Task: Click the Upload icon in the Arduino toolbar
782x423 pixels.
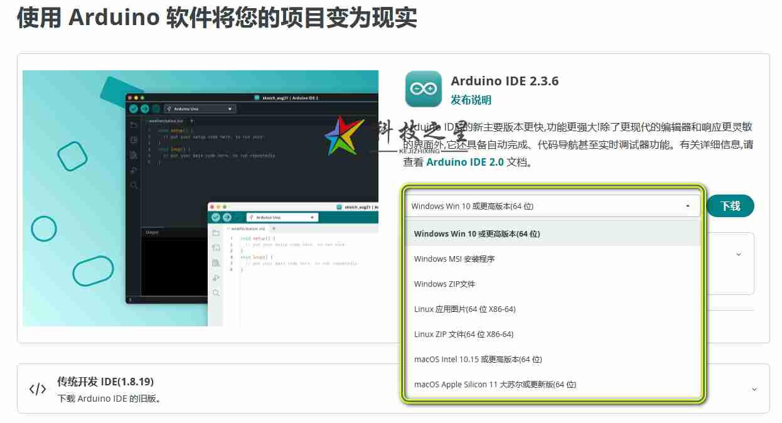Action: pyautogui.click(x=145, y=109)
